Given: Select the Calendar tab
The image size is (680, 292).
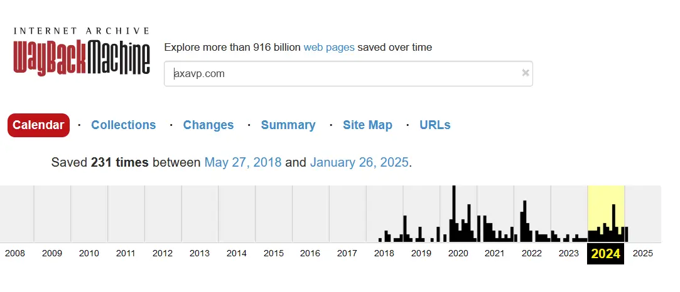Looking at the screenshot, I should 38,125.
